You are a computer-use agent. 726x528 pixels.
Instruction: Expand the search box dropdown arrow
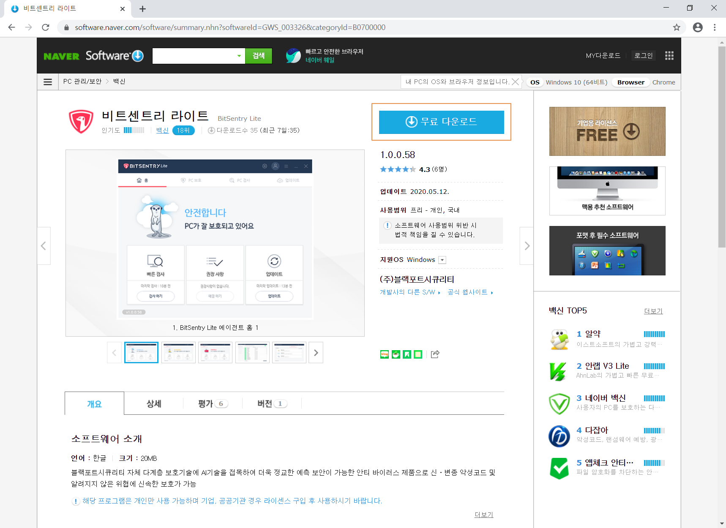pos(239,56)
